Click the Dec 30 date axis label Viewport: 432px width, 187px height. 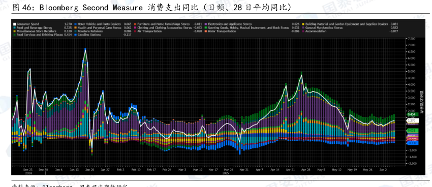[x=43, y=170]
